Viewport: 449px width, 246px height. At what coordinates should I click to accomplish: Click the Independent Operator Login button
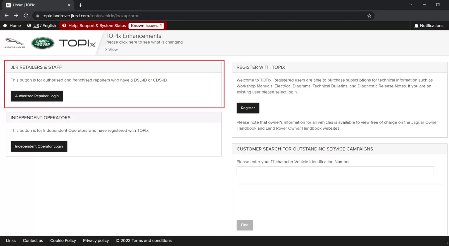tap(39, 146)
